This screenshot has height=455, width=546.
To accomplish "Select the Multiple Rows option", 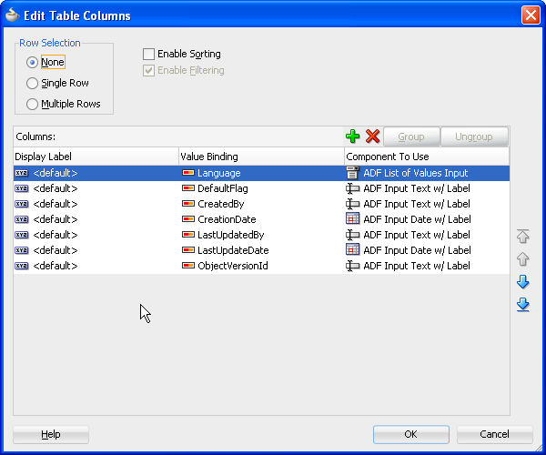I will [32, 104].
